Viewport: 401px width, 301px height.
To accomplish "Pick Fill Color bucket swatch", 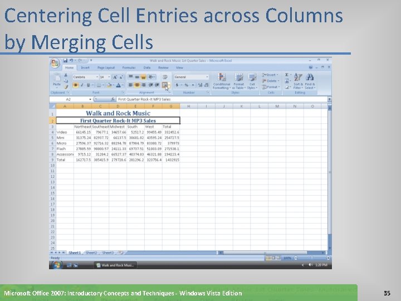I will click(109, 85).
